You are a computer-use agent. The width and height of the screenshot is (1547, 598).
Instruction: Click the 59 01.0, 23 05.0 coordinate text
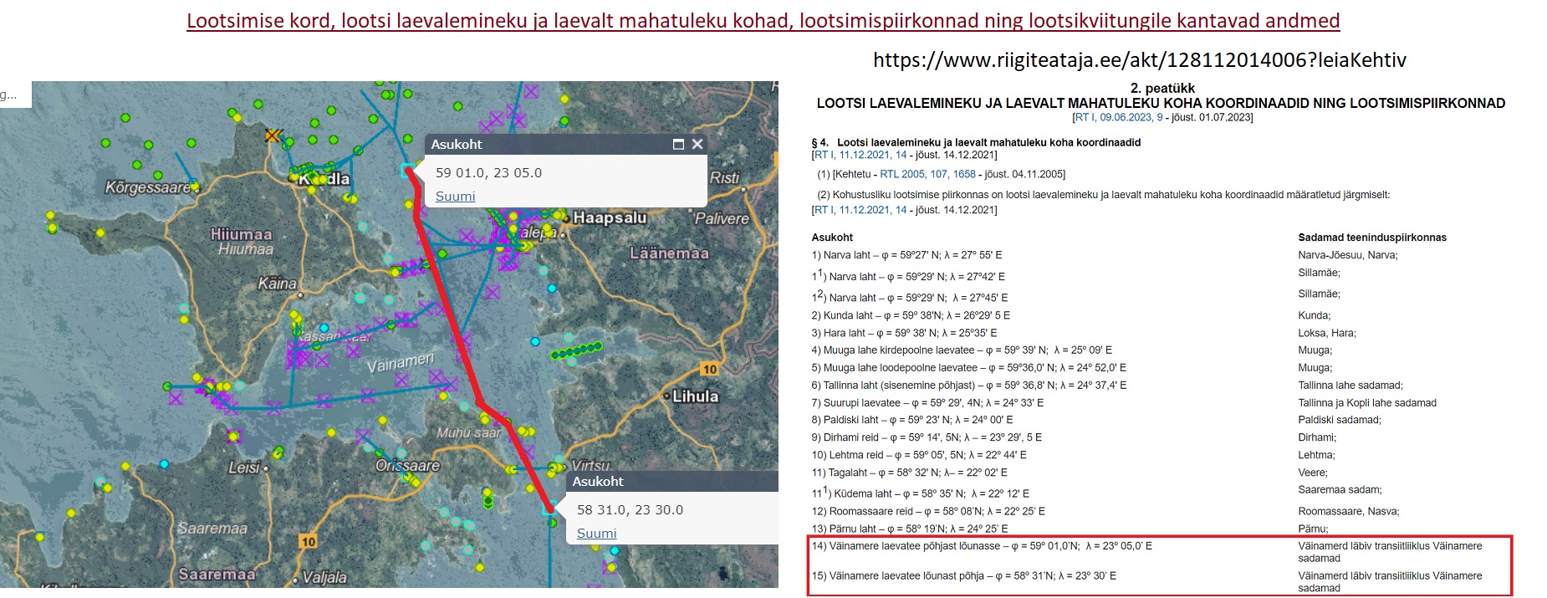coord(488,172)
